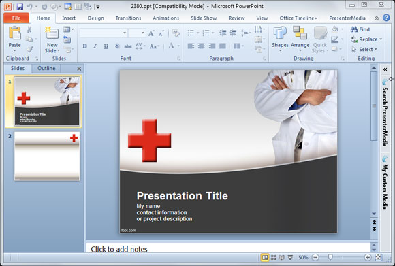Increase list indent level
The height and width of the screenshot is (266, 395).
click(x=233, y=33)
